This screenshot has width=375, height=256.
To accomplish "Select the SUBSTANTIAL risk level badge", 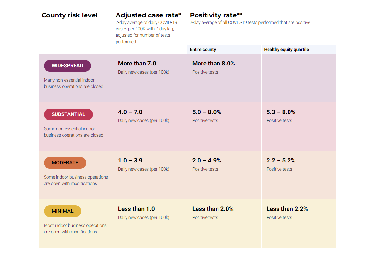I will click(x=68, y=114).
